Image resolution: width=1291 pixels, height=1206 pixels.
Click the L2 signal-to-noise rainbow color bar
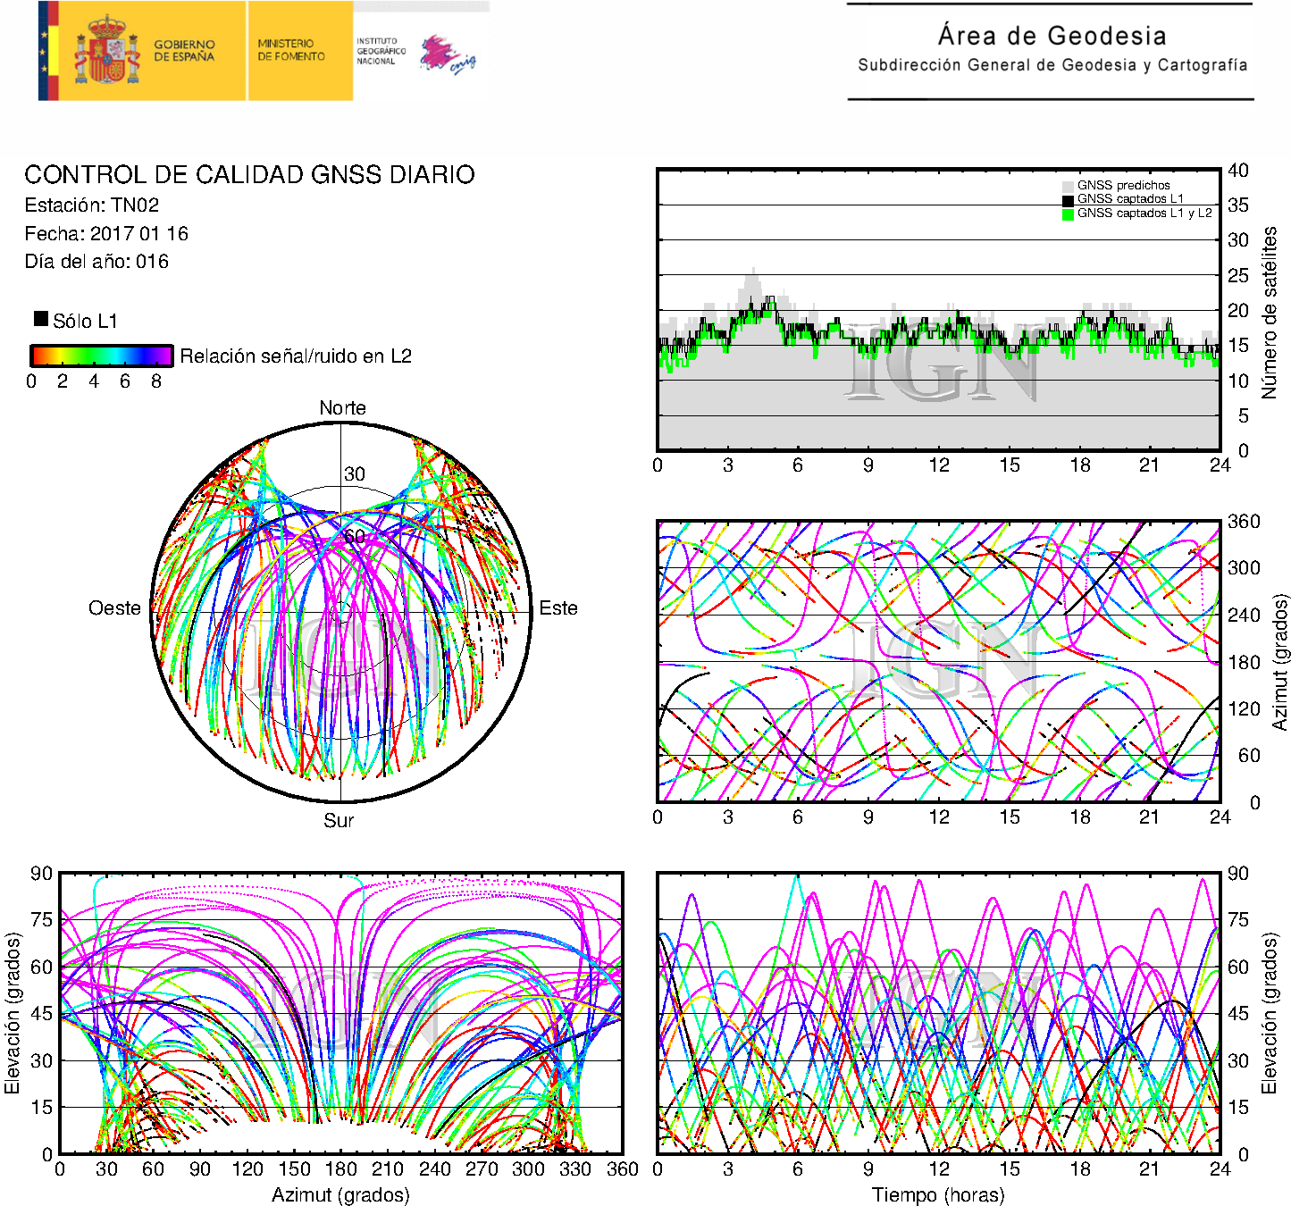pyautogui.click(x=101, y=356)
